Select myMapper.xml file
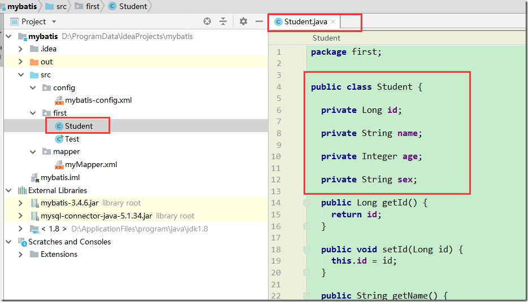 click(91, 164)
